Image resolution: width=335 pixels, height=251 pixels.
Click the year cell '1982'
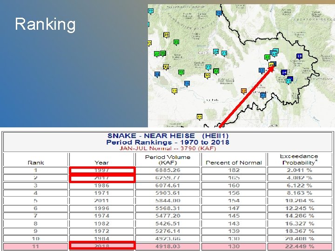click(102, 224)
